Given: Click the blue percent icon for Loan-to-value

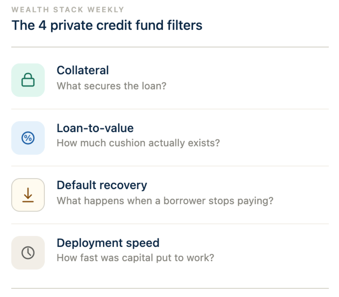Looking at the screenshot, I should pyautogui.click(x=28, y=138).
